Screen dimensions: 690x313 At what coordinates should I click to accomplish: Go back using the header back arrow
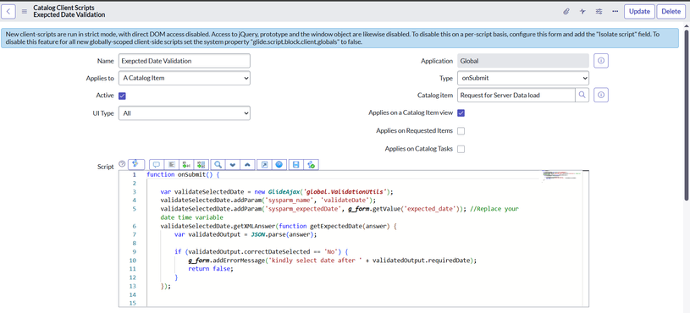(x=8, y=12)
